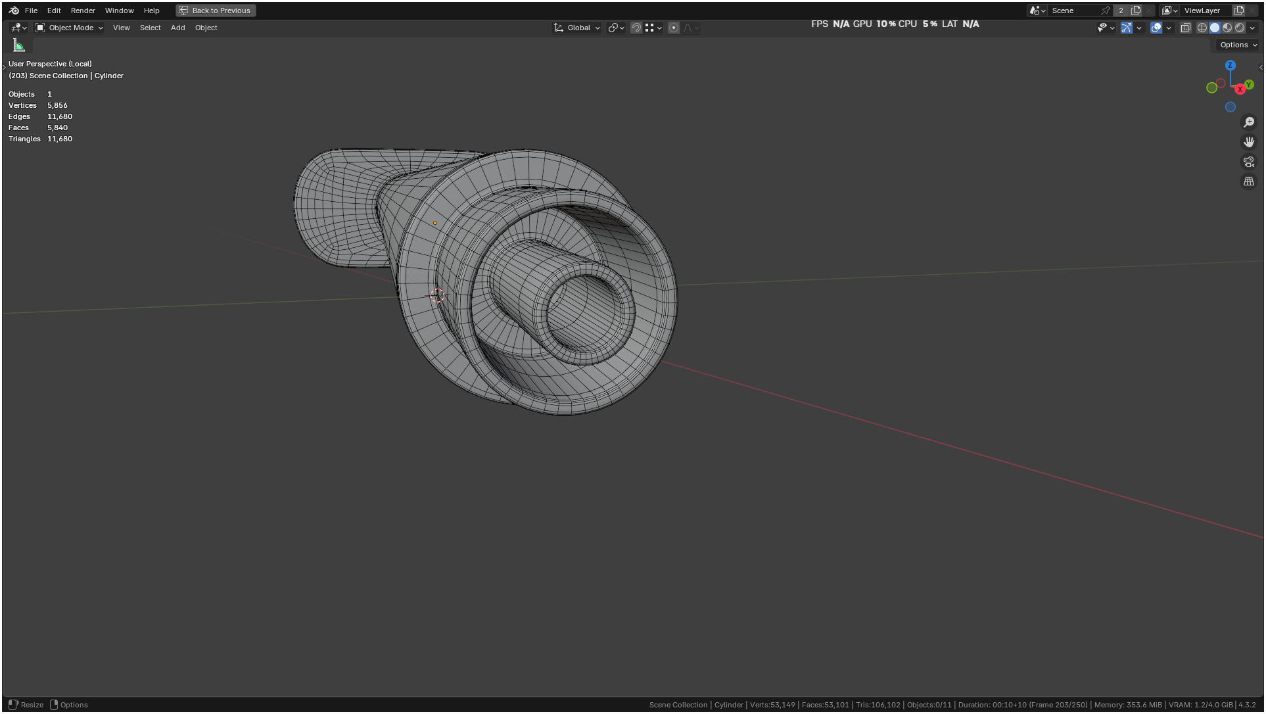This screenshot has height=714, width=1266.
Task: Click the Options button at top right
Action: click(x=1238, y=45)
